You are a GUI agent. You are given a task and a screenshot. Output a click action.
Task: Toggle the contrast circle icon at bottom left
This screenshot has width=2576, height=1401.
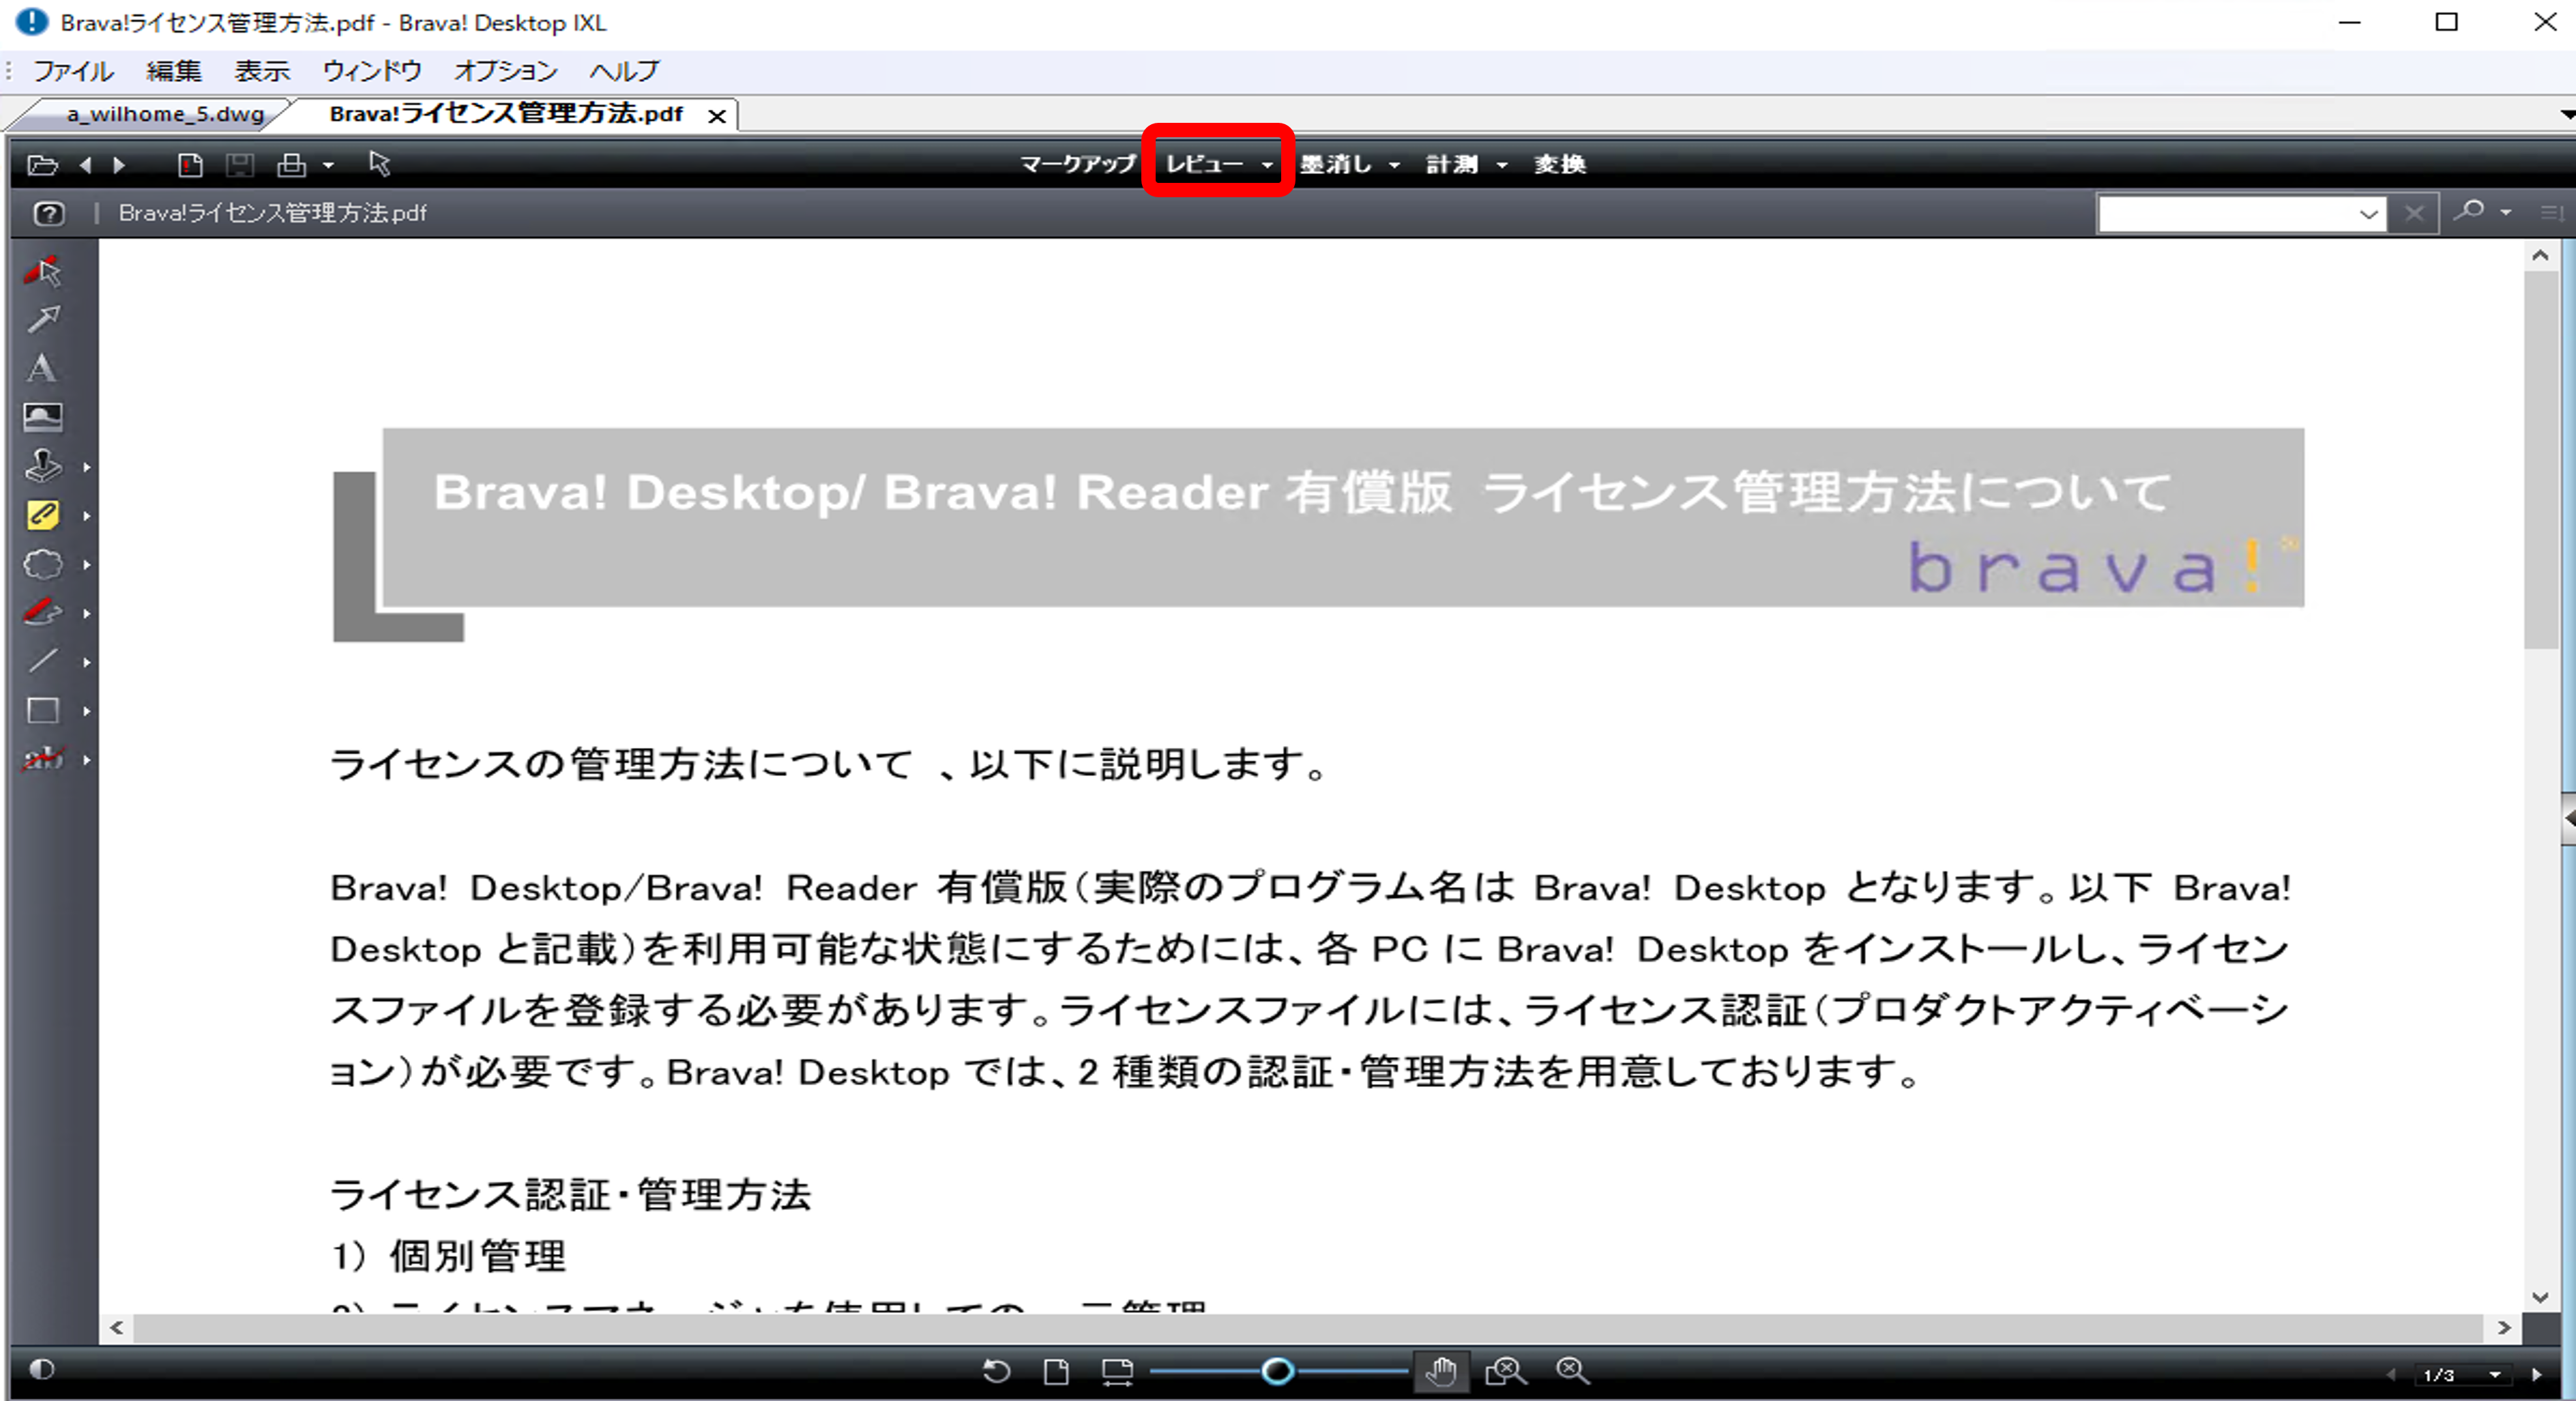coord(41,1369)
